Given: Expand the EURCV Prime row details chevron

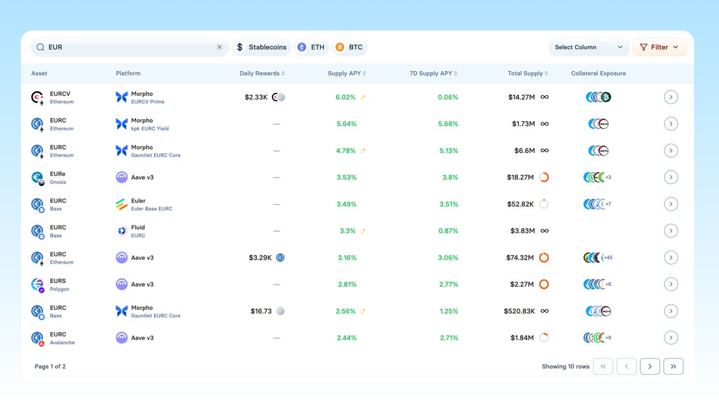Looking at the screenshot, I should pos(671,96).
